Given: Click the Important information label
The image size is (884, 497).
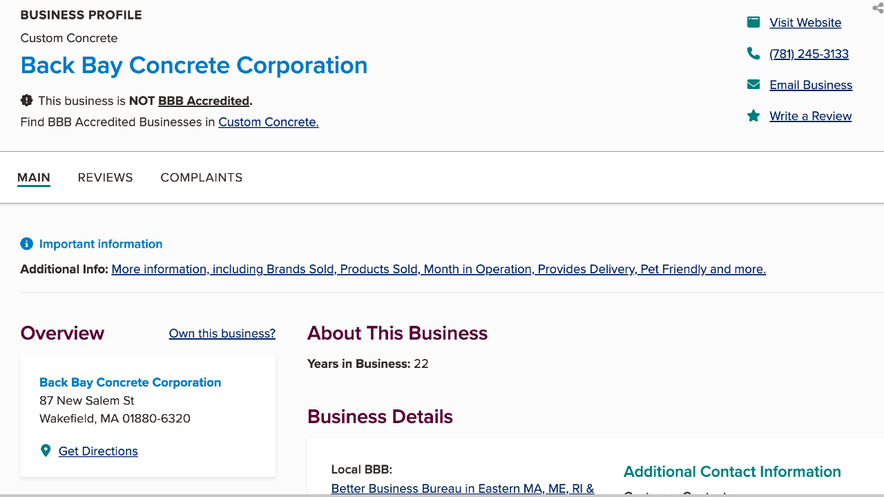Looking at the screenshot, I should coord(101,244).
